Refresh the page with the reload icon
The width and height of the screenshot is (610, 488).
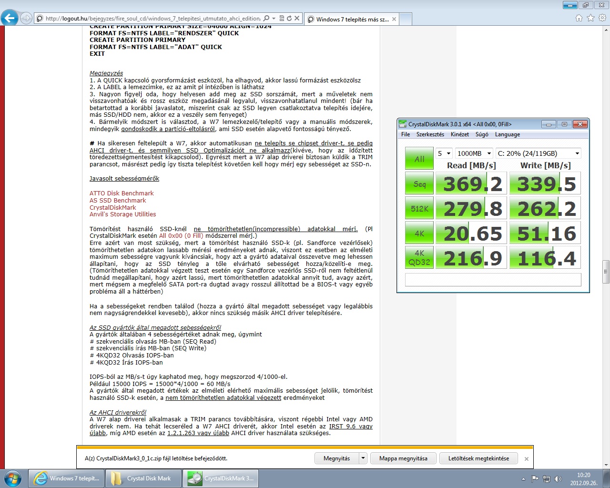[x=289, y=19]
